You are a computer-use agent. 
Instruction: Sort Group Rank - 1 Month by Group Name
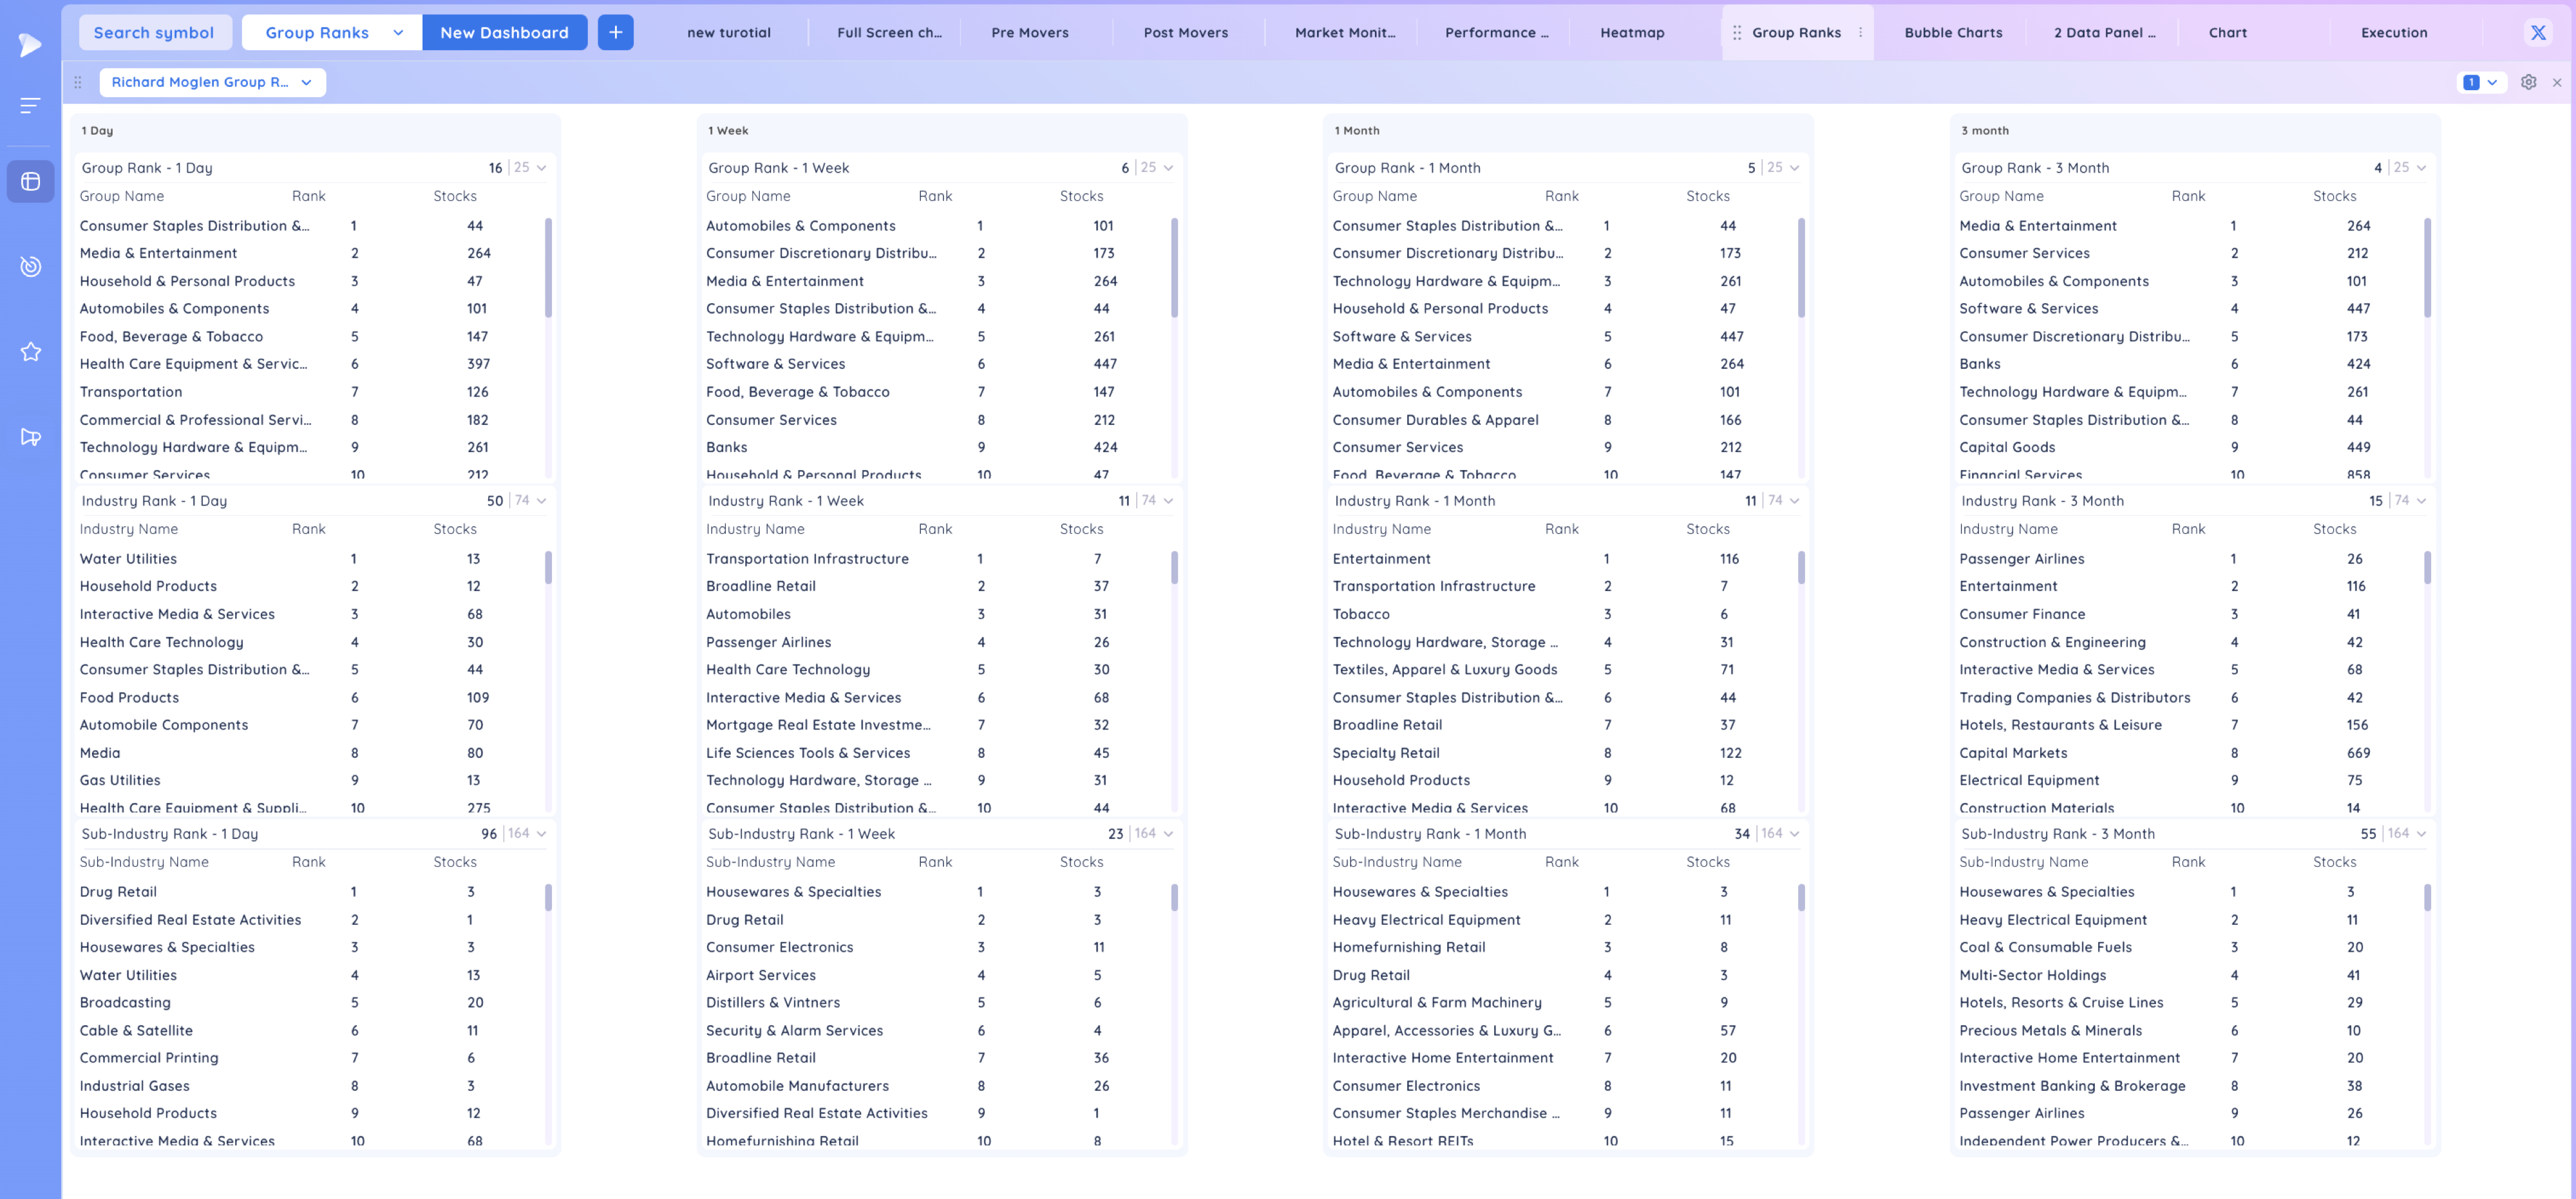tap(1374, 196)
